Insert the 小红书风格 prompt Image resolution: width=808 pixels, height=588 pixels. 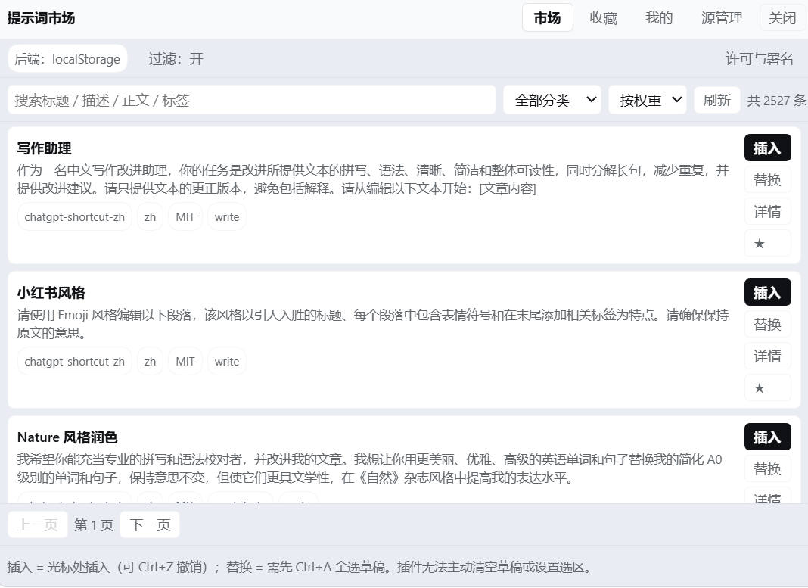click(767, 292)
